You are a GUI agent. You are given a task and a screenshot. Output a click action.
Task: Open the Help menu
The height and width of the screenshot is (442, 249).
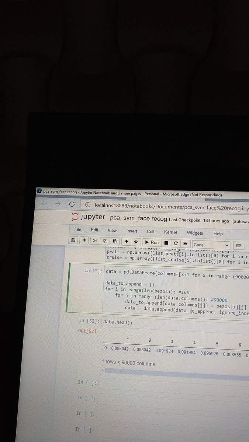pyautogui.click(x=218, y=234)
